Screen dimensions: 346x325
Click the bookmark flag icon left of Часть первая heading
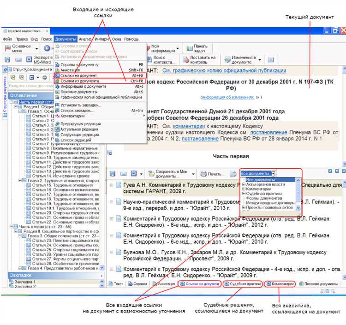[x=109, y=153]
